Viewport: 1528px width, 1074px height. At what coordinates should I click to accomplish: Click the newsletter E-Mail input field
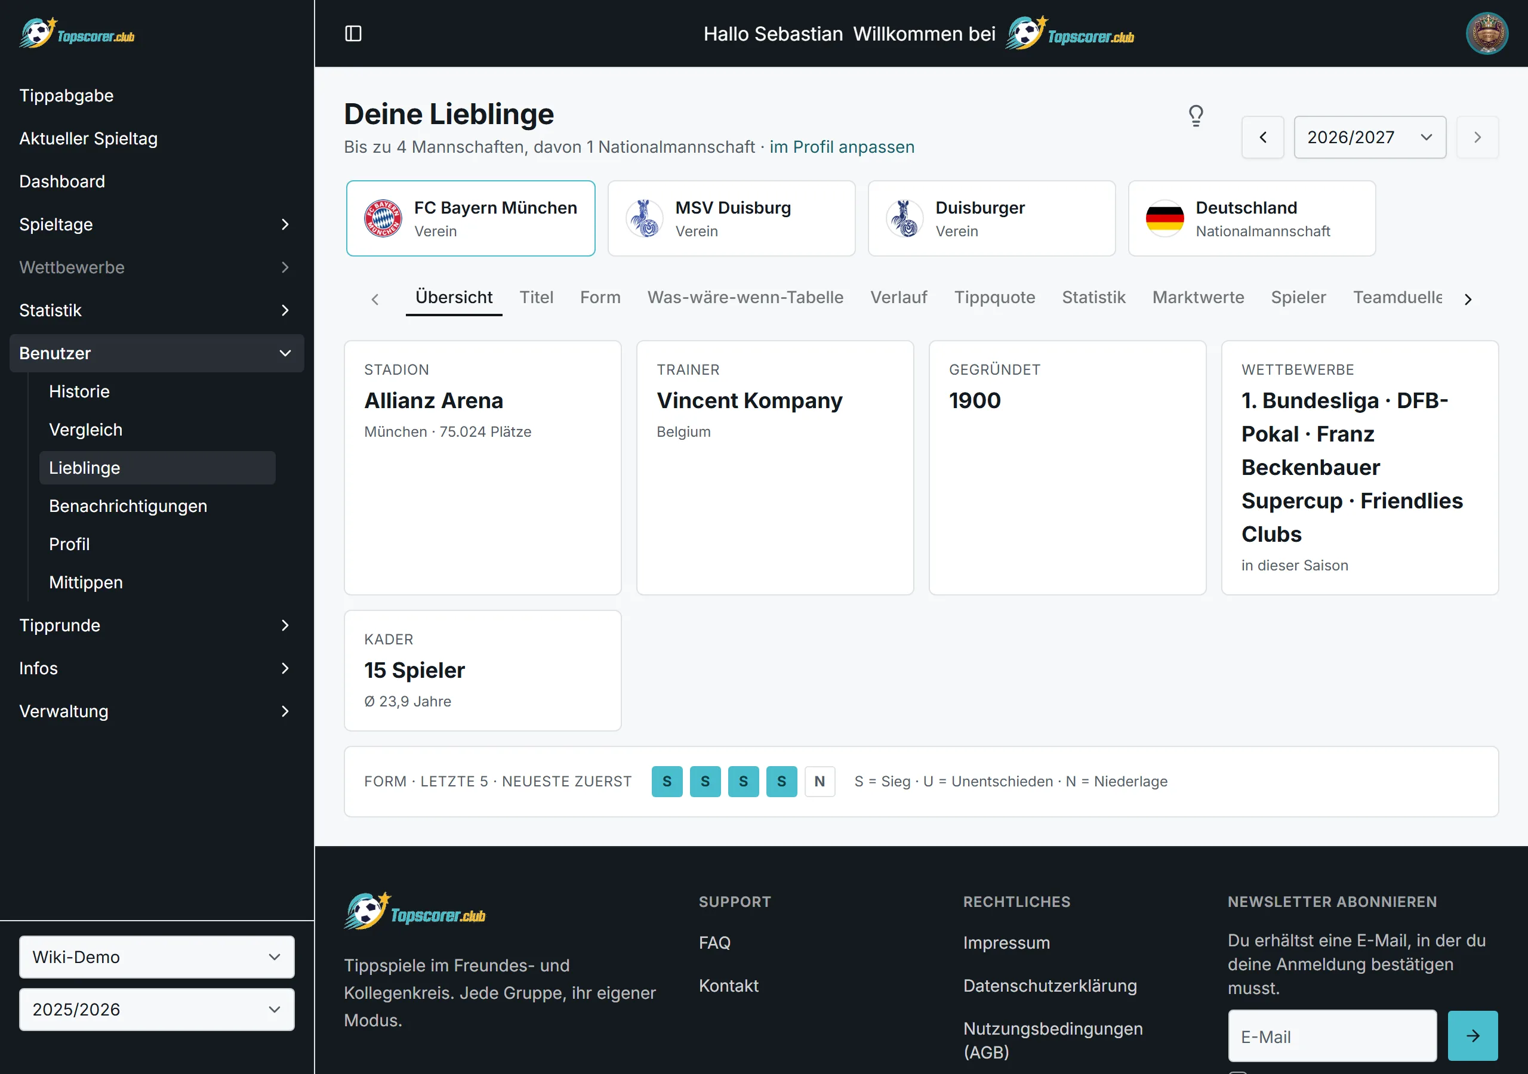1332,1035
